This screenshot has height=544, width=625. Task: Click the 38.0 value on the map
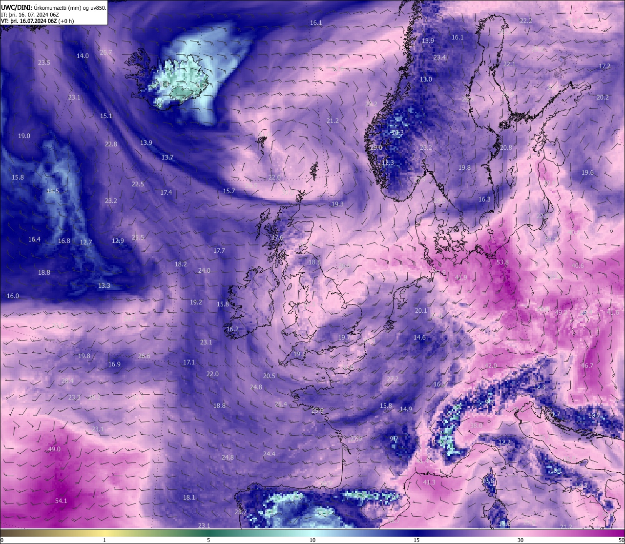(476, 425)
